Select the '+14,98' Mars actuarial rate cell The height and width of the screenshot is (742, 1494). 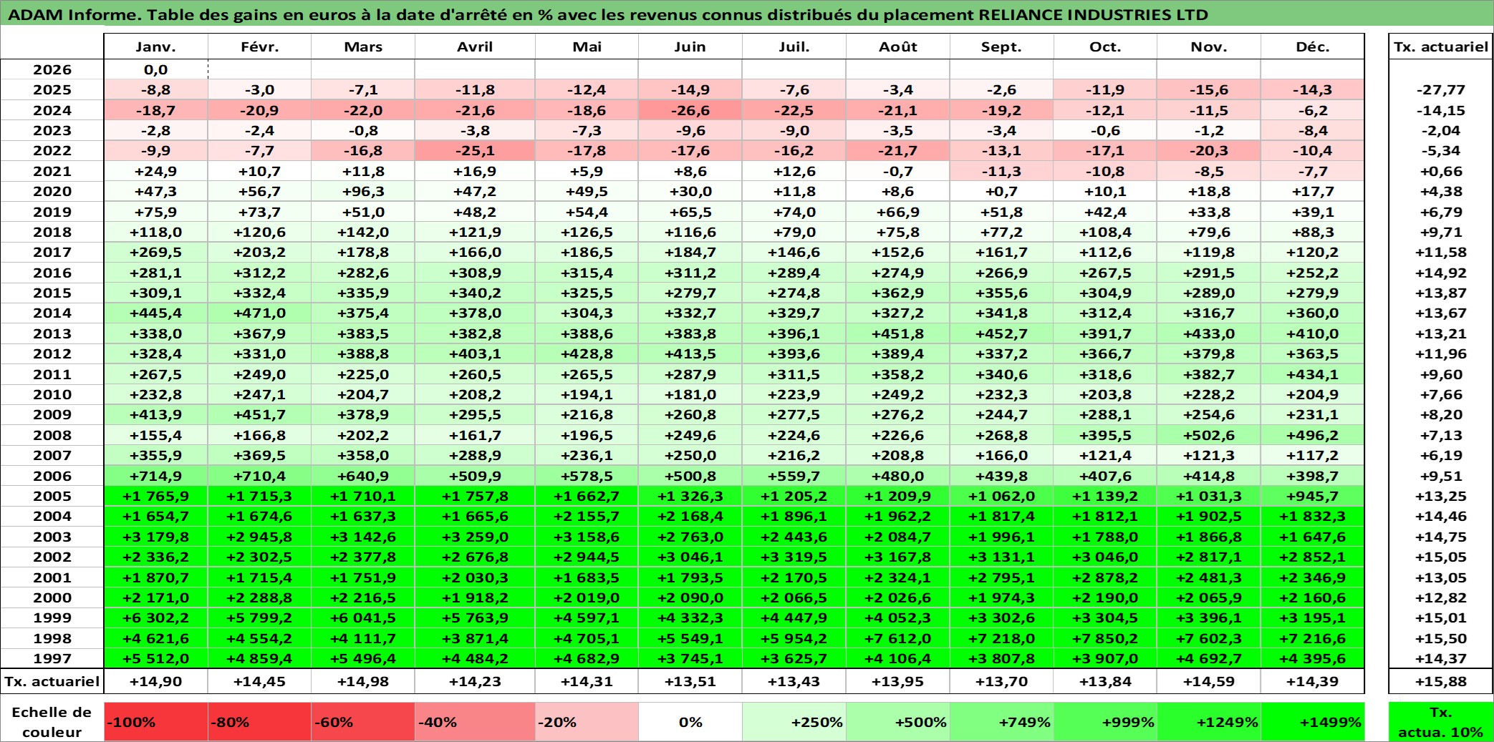pyautogui.click(x=363, y=681)
